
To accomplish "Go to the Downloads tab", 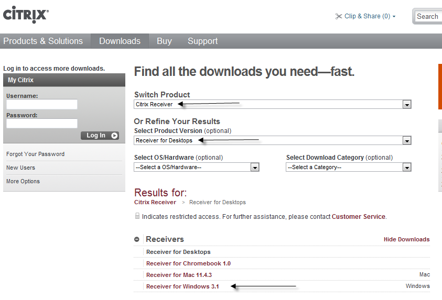I will (120, 41).
